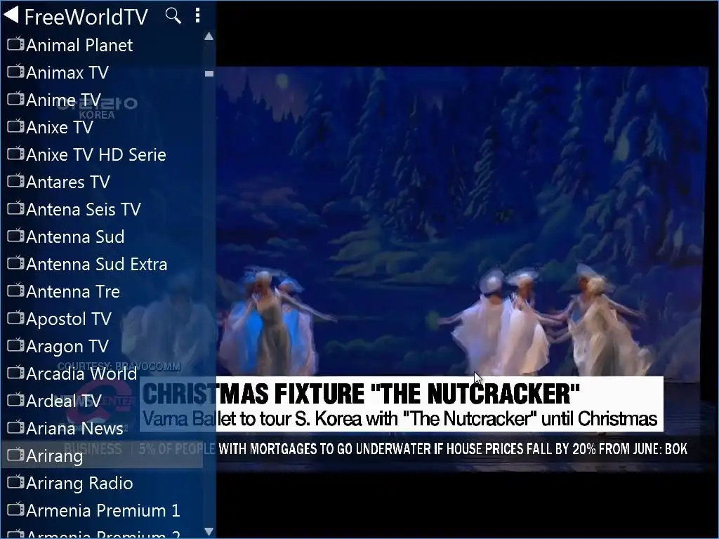Click the channel list scroll-down arrow
Image resolution: width=719 pixels, height=539 pixels.
209,532
